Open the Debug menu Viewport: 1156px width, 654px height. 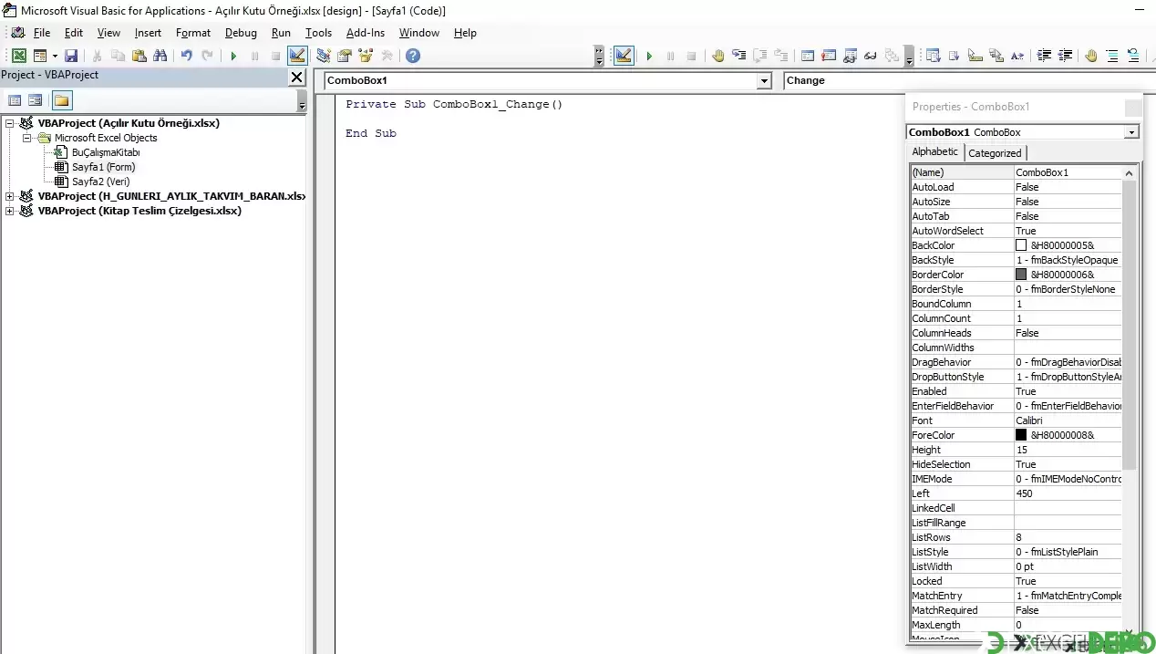[x=241, y=33]
